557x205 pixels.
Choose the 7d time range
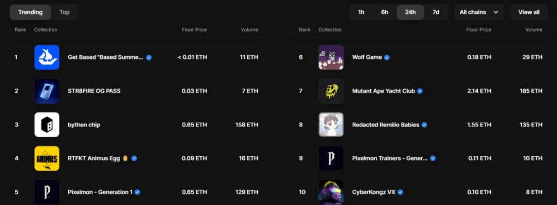click(x=436, y=12)
